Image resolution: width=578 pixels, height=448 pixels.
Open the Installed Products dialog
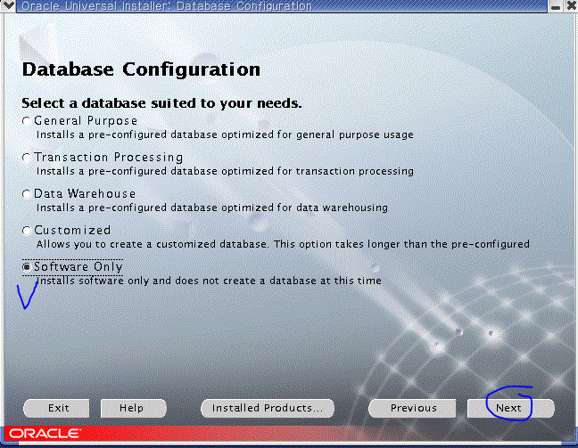tap(268, 408)
